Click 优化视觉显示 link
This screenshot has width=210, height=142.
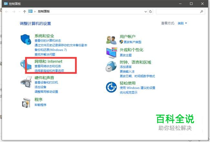pos(129,93)
